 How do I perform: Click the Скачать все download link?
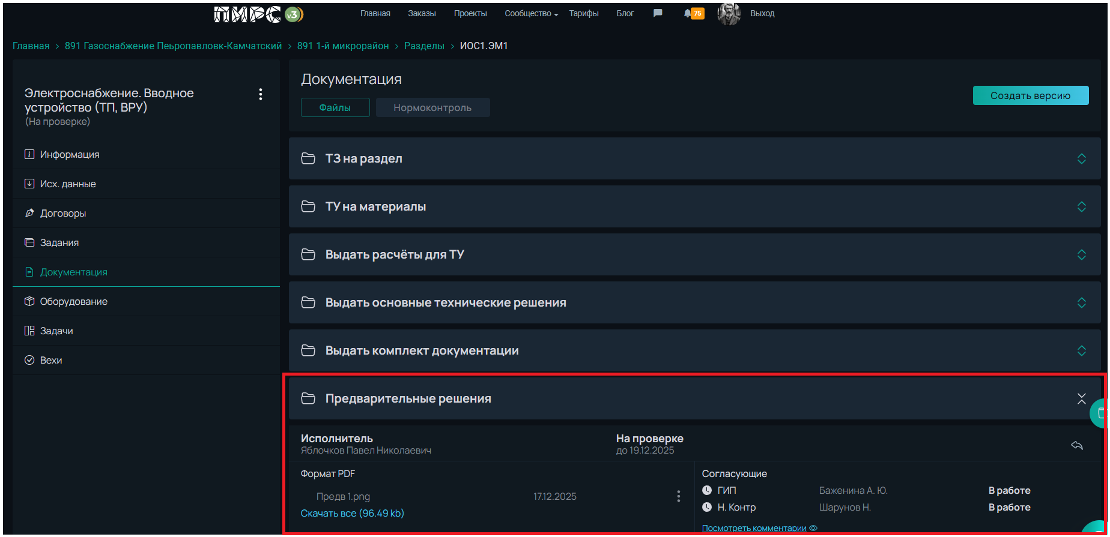[352, 513]
